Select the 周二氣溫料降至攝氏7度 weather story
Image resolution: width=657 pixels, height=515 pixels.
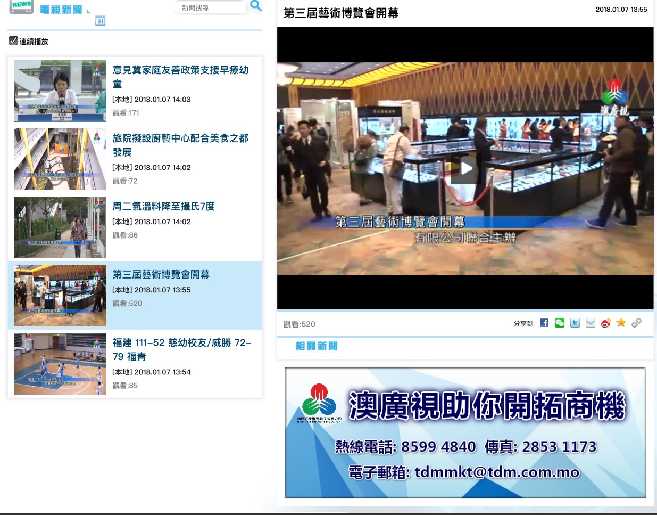coord(164,206)
